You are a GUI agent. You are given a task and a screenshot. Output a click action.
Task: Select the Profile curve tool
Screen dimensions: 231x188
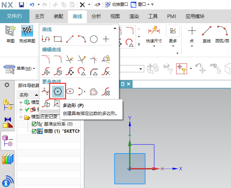point(46,39)
